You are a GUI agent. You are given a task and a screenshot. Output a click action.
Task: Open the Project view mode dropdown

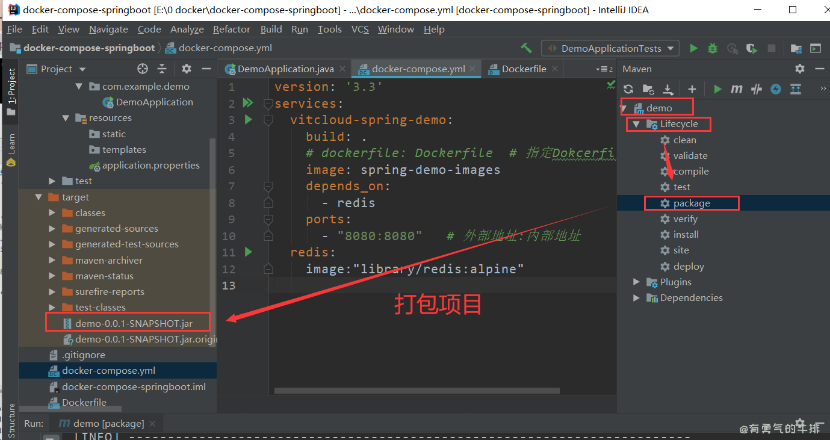pyautogui.click(x=57, y=69)
